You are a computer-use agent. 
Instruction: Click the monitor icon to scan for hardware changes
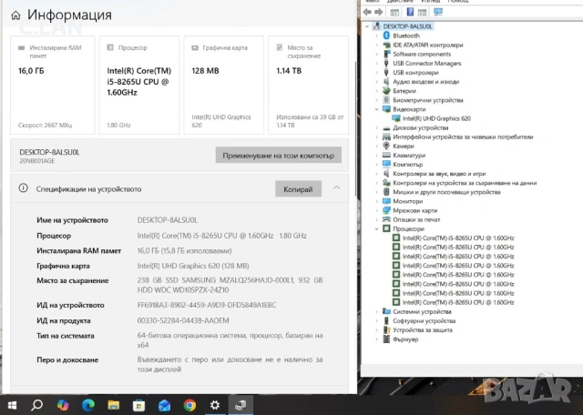[438, 12]
